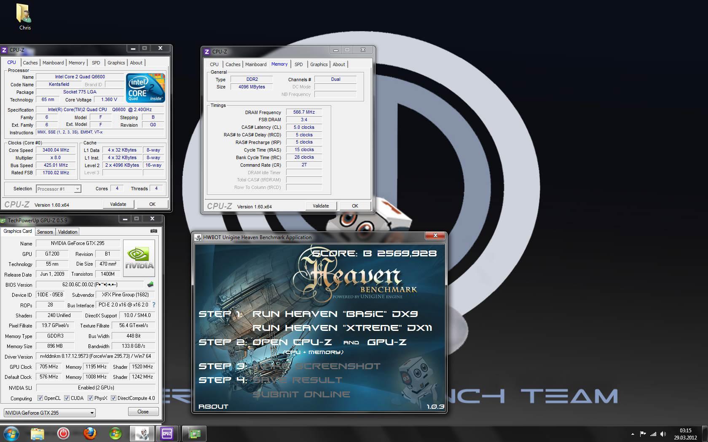Click the GPU-Z Driver Version field
This screenshot has height=442, width=708.
click(95, 356)
